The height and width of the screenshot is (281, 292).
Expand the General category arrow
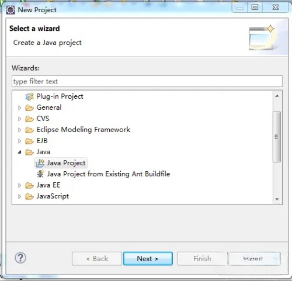pos(19,107)
